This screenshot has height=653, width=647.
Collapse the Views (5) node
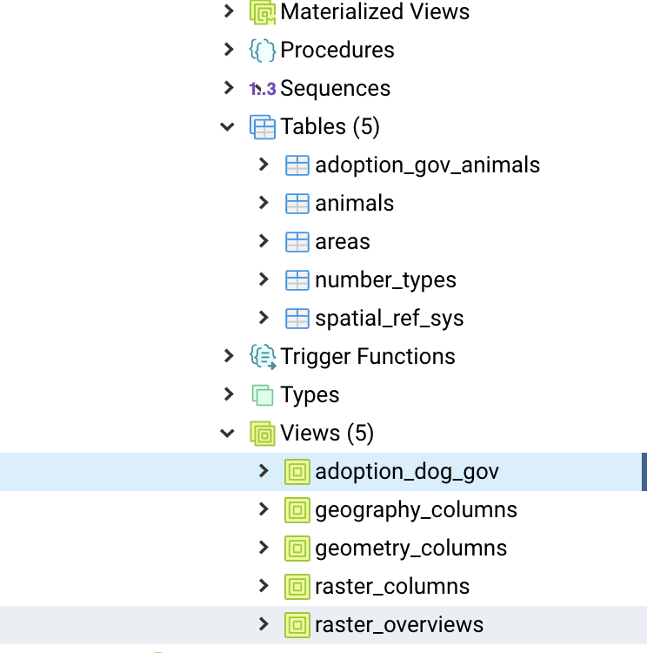(x=228, y=434)
